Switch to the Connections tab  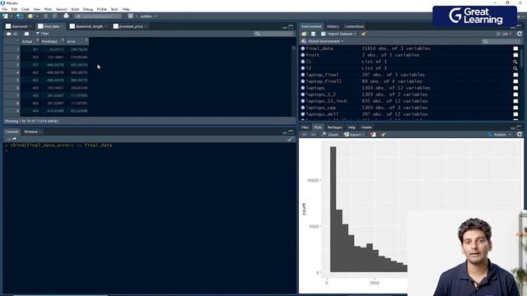pyautogui.click(x=354, y=26)
